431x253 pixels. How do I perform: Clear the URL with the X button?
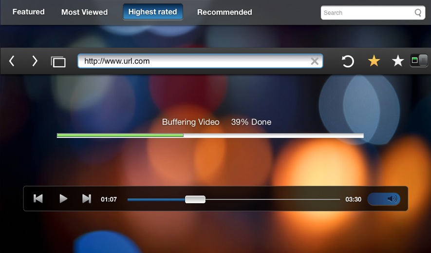pyautogui.click(x=315, y=61)
